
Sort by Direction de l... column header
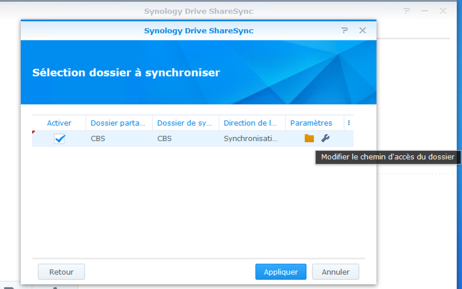point(252,123)
